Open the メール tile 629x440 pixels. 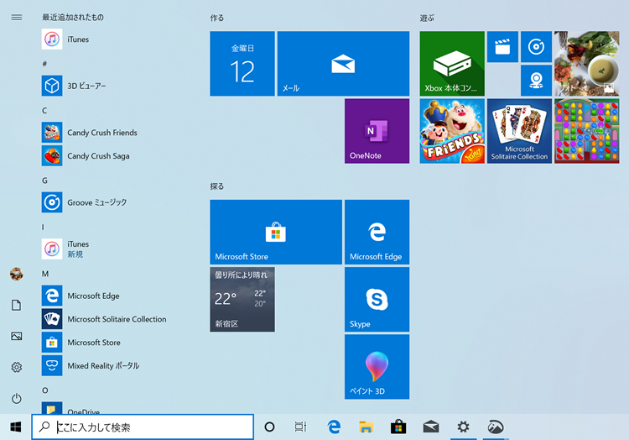pyautogui.click(x=343, y=64)
